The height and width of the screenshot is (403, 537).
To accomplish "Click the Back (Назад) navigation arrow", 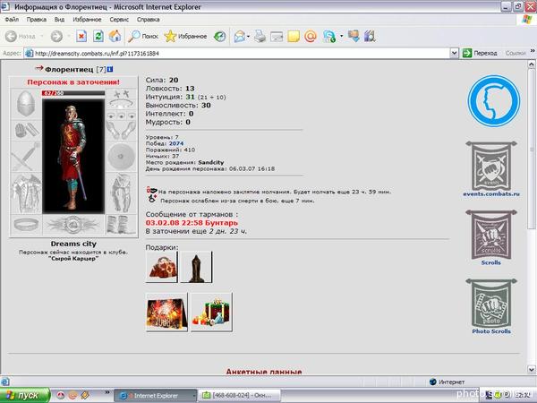I will [x=11, y=37].
